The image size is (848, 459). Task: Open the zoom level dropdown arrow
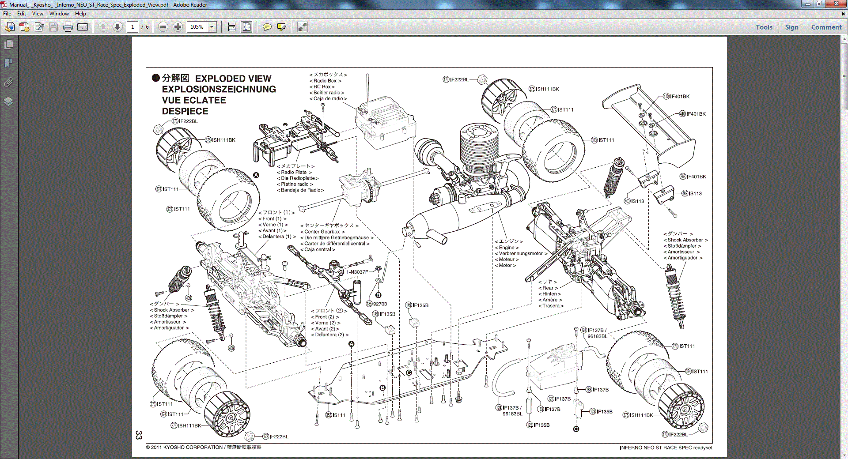212,27
